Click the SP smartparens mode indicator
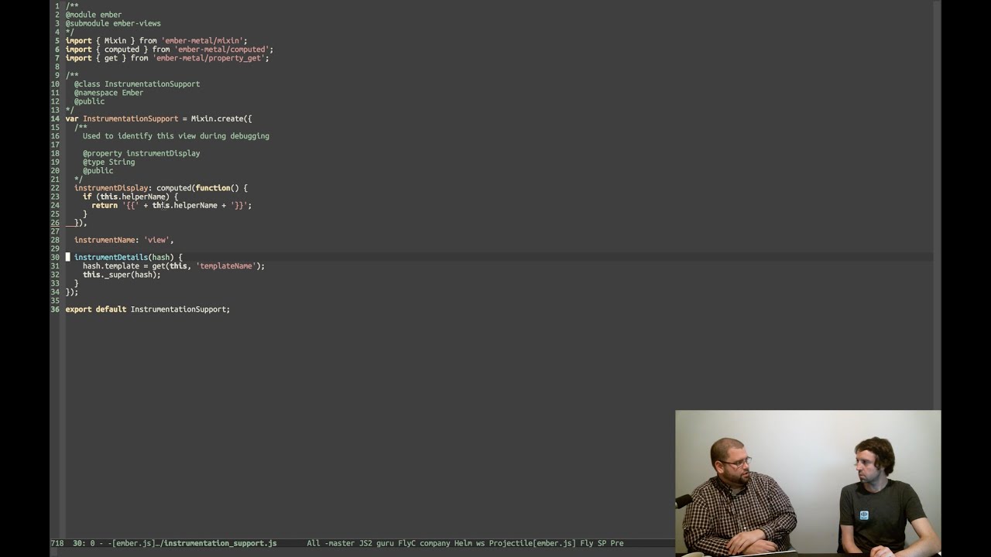This screenshot has width=991, height=557. pyautogui.click(x=602, y=543)
